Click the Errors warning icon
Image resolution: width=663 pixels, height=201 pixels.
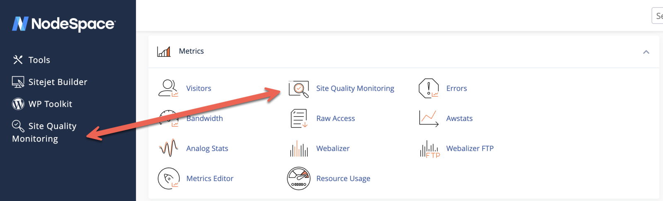pos(428,88)
